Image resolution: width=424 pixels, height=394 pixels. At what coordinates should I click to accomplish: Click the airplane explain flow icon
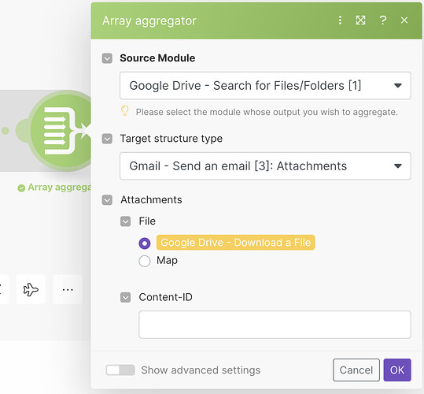[x=31, y=289]
